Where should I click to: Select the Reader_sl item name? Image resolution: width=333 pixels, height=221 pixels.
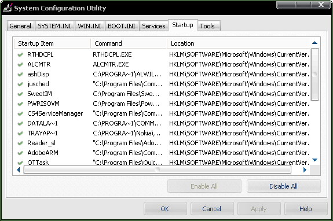pos(42,143)
